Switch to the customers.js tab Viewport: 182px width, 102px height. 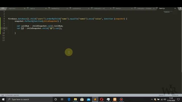pos(77,8)
